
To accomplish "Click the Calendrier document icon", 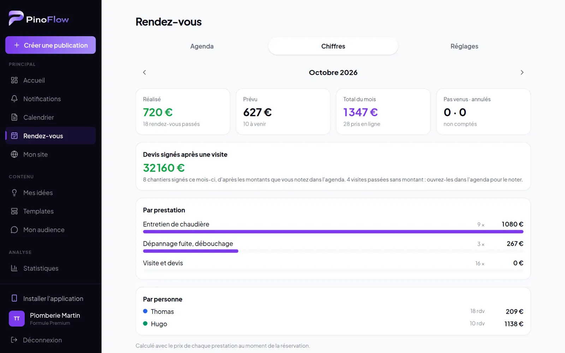I will 14,117.
